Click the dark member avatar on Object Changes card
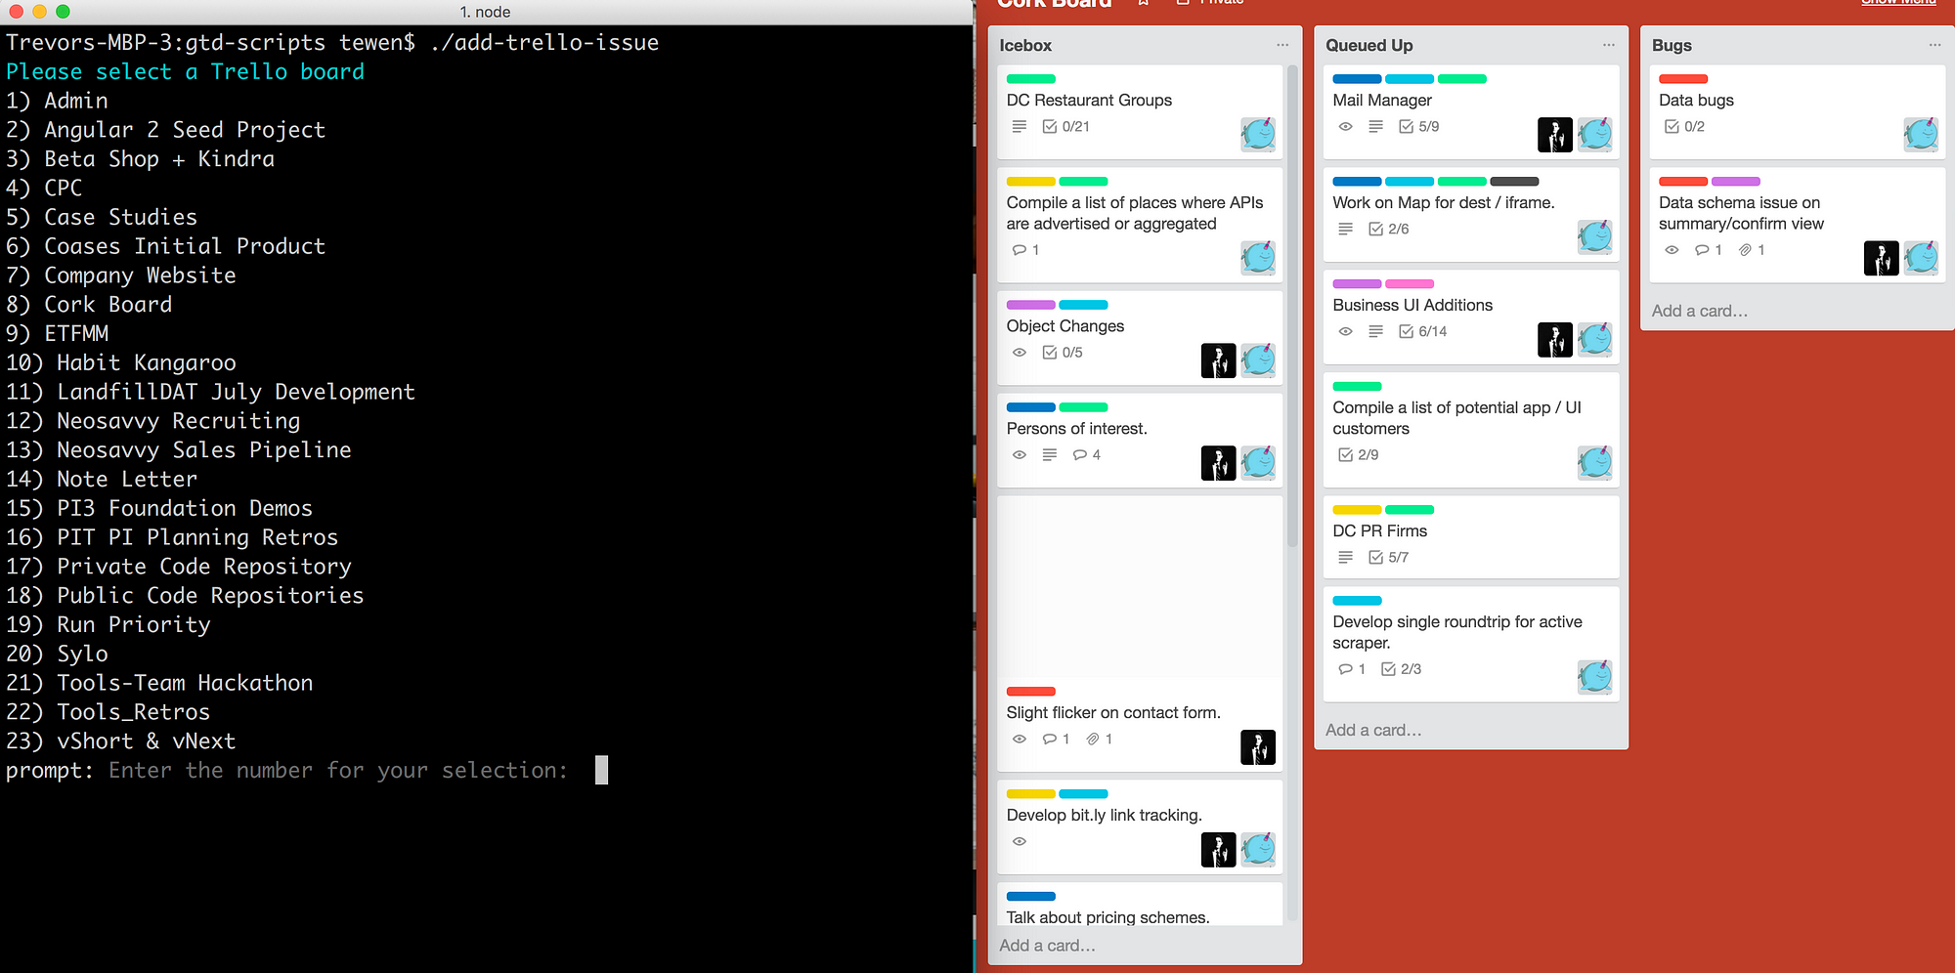 [x=1218, y=360]
